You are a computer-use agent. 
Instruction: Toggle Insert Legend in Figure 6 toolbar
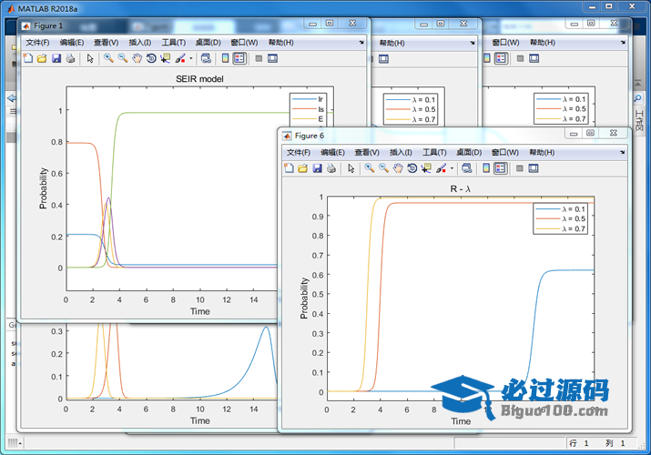[501, 168]
